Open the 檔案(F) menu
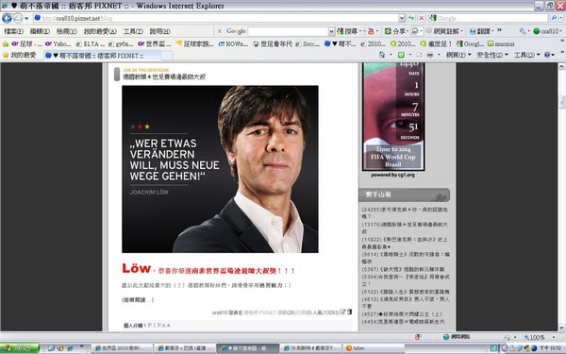Image resolution: width=566 pixels, height=354 pixels. [13, 31]
